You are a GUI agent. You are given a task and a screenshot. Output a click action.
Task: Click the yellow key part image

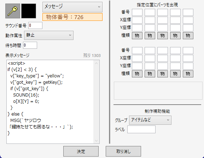point(13,11)
